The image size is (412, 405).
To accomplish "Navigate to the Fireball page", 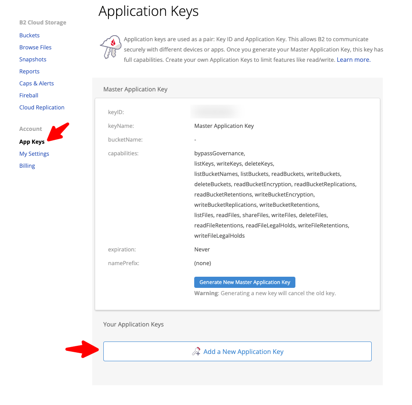I will click(x=29, y=96).
